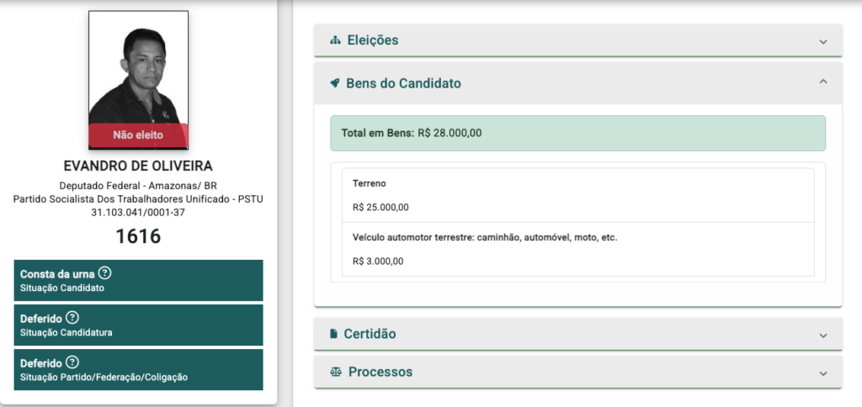
Task: Click the Eleições hierarchy icon
Action: [335, 40]
